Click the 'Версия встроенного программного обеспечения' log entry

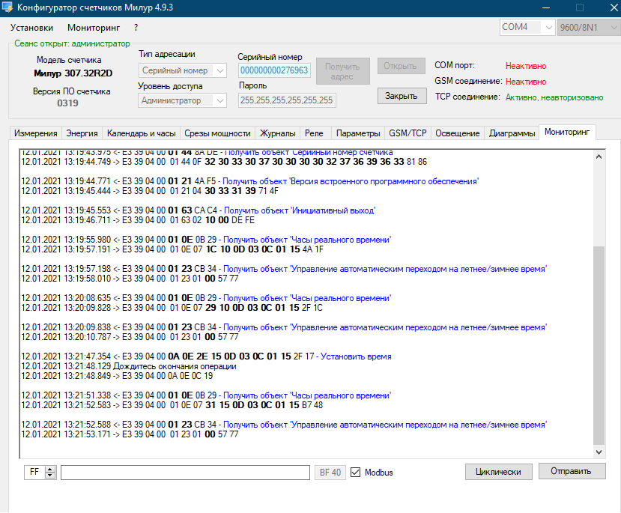coord(351,181)
